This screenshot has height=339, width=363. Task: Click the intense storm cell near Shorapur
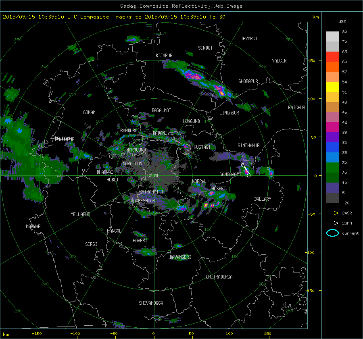(x=220, y=90)
